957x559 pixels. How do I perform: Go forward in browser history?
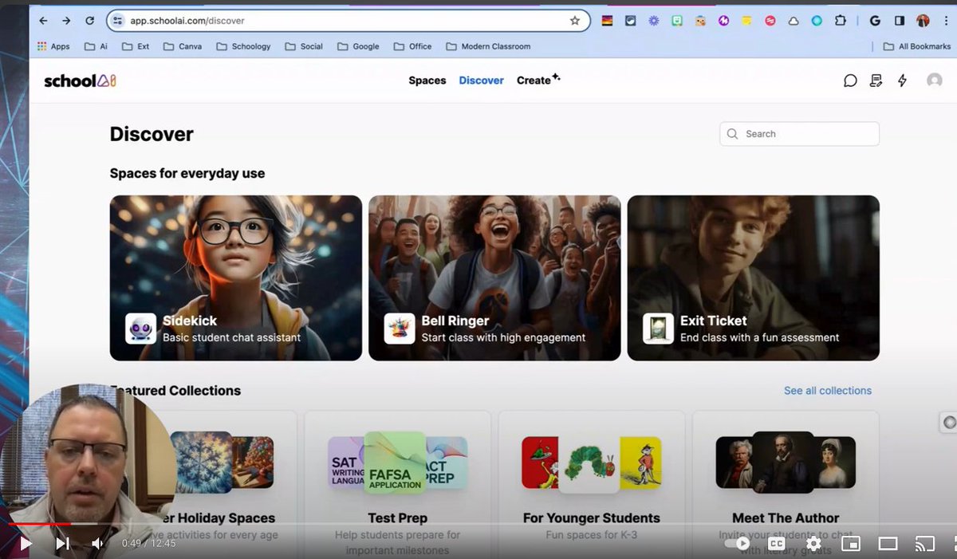click(x=66, y=21)
